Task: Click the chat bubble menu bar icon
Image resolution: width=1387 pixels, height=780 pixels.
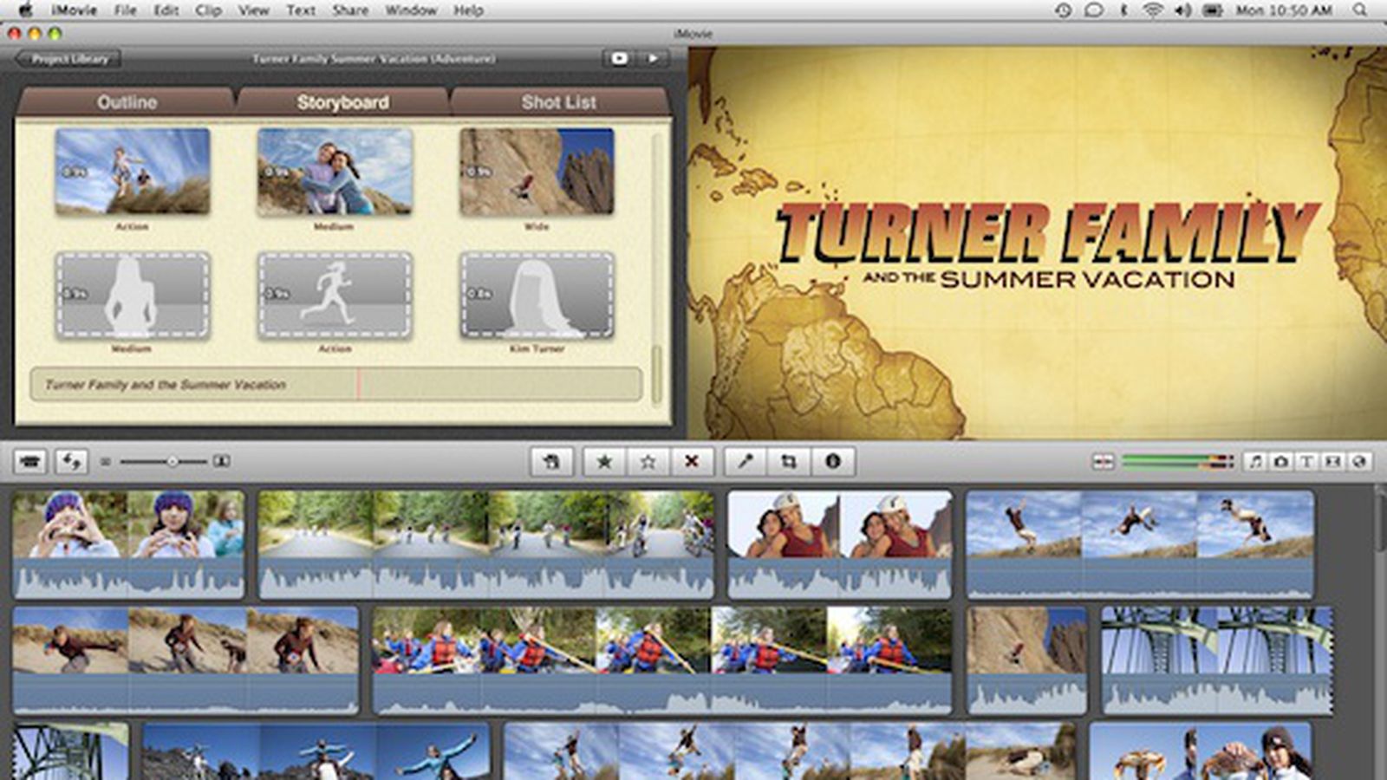Action: click(x=1093, y=10)
